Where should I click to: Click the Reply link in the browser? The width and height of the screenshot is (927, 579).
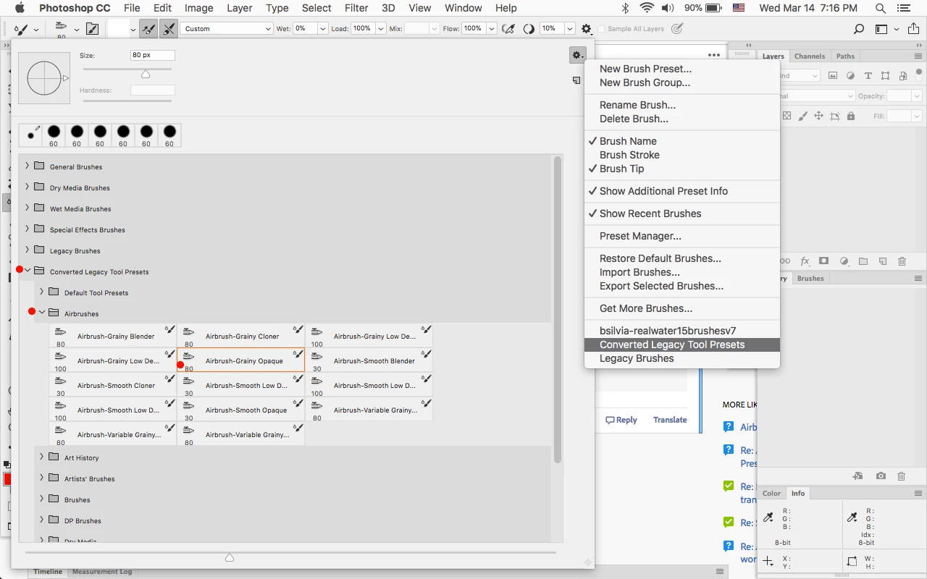pyautogui.click(x=621, y=420)
